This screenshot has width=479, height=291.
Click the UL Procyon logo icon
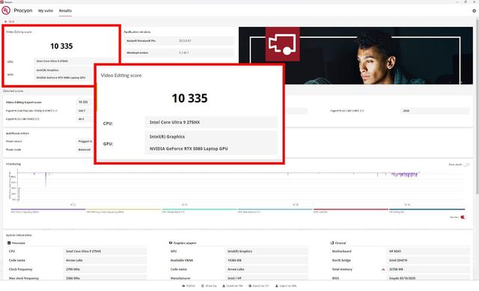pos(6,10)
